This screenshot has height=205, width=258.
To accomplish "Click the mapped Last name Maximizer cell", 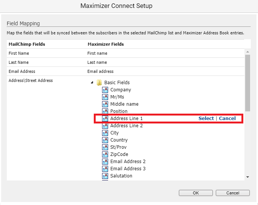I will click(x=97, y=62).
